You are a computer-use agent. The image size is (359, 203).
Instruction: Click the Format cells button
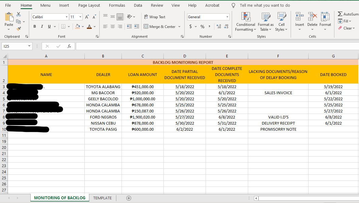point(325,21)
